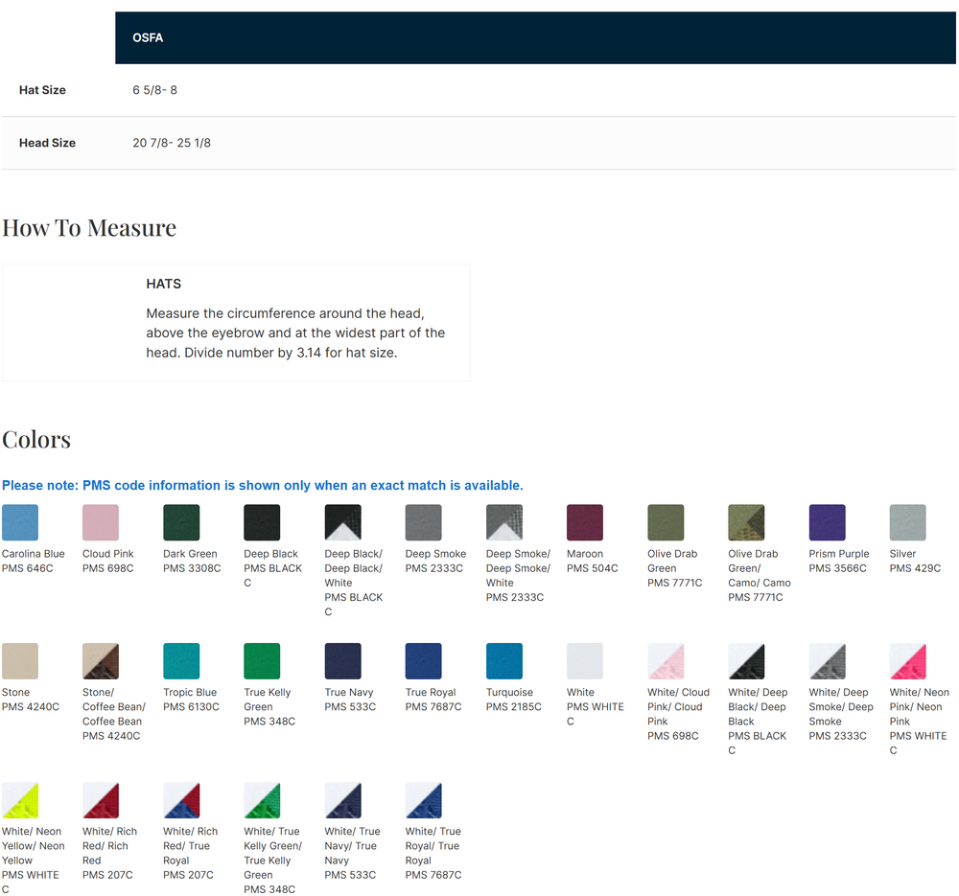
Task: Click the PMS code information note
Action: click(263, 486)
